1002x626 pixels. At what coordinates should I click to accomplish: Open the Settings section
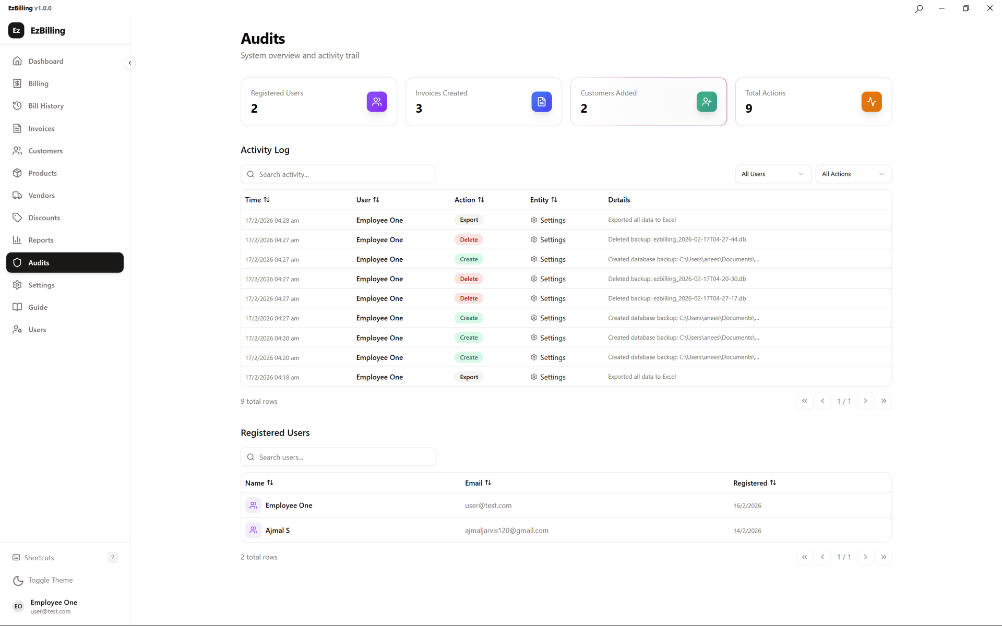[41, 285]
